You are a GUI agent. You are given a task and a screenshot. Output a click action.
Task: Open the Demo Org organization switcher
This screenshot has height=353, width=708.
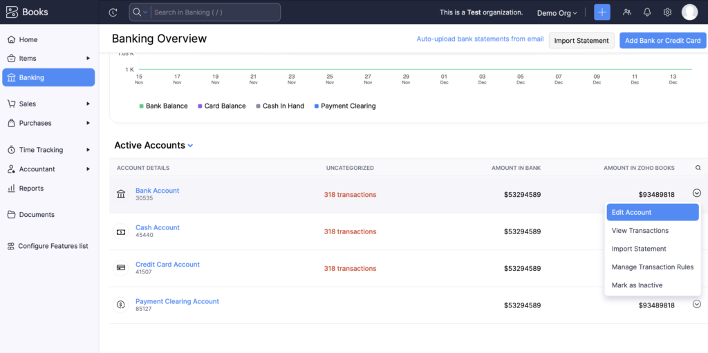tap(557, 13)
